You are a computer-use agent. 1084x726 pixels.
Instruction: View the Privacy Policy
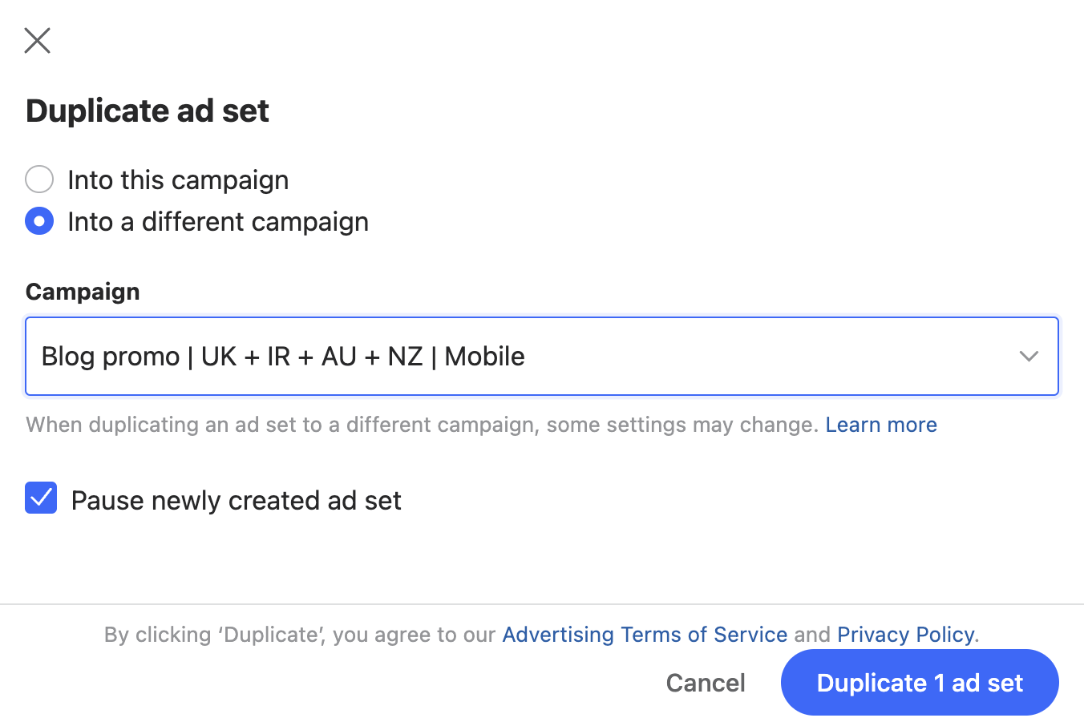[905, 634]
